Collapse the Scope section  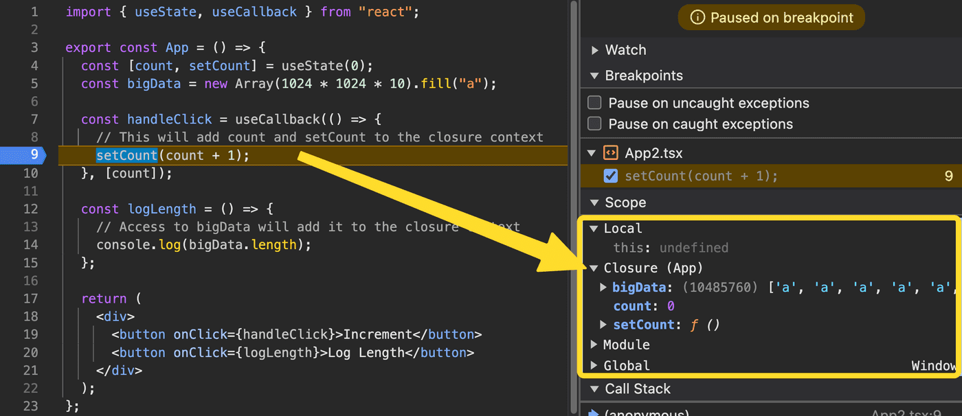(594, 203)
